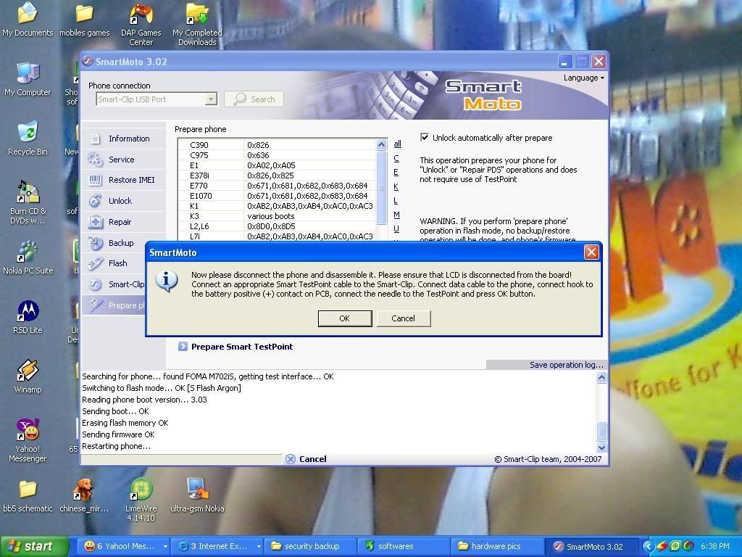The height and width of the screenshot is (557, 742).
Task: Open Nokia PC Suite desktop icon
Action: (28, 257)
